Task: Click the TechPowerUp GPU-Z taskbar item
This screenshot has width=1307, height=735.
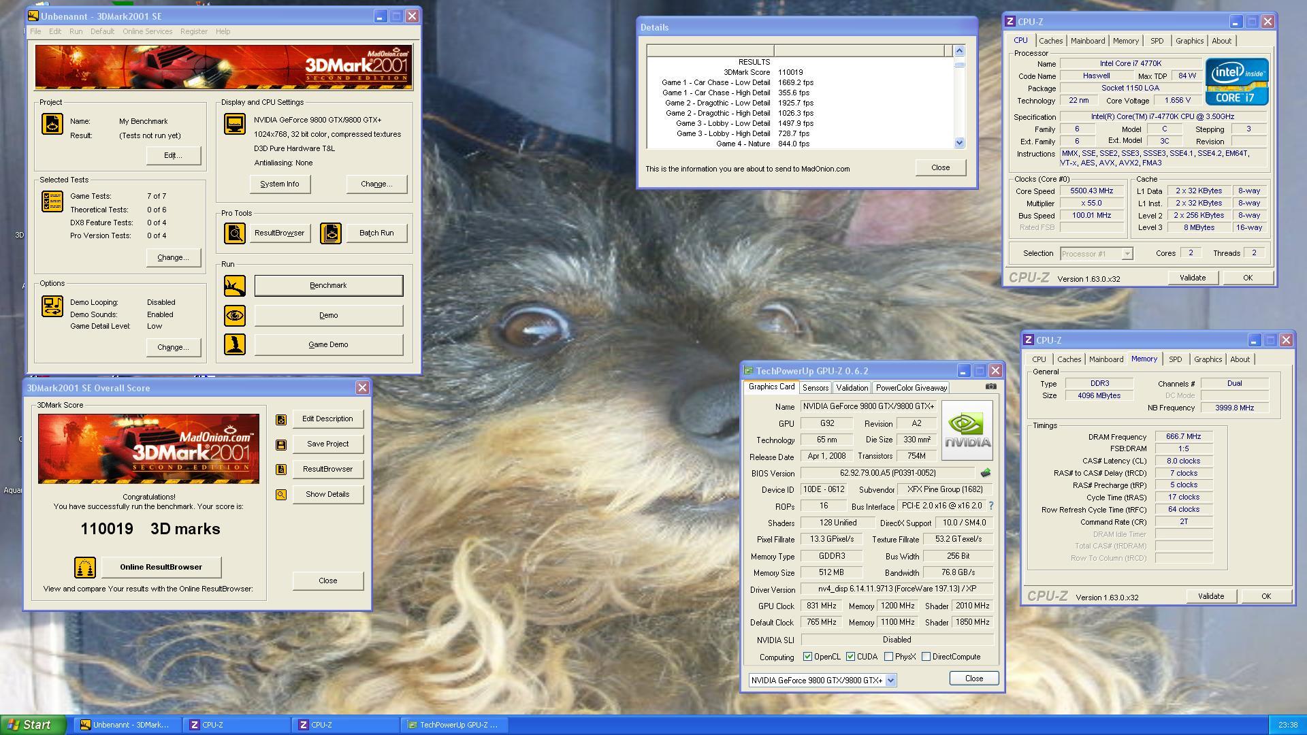Action: point(455,725)
